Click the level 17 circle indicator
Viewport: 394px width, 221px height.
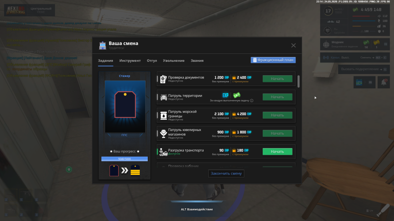pos(328,11)
